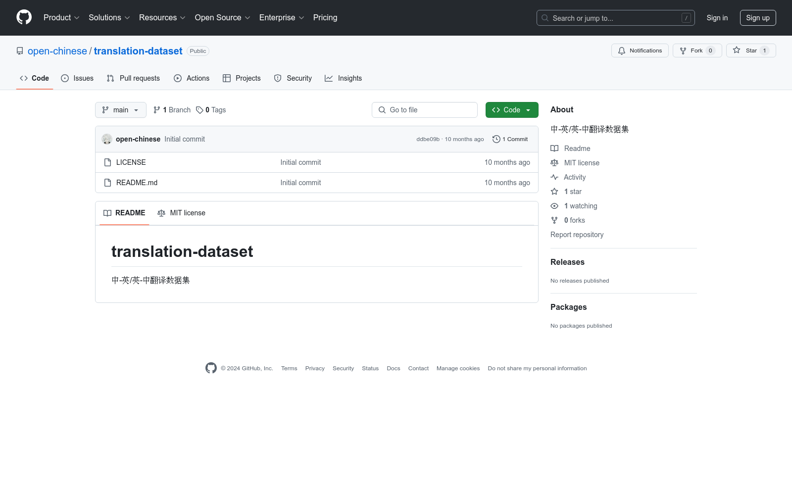Expand the Open Source menu
Image resolution: width=792 pixels, height=495 pixels.
[x=223, y=17]
